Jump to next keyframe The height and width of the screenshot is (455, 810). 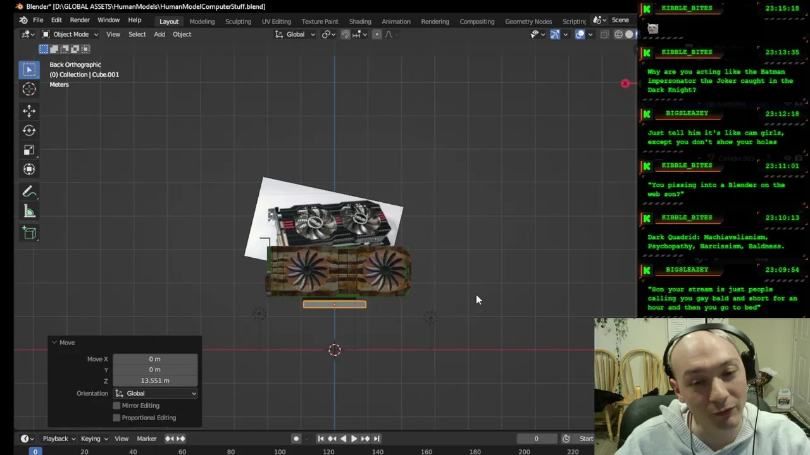tap(365, 439)
